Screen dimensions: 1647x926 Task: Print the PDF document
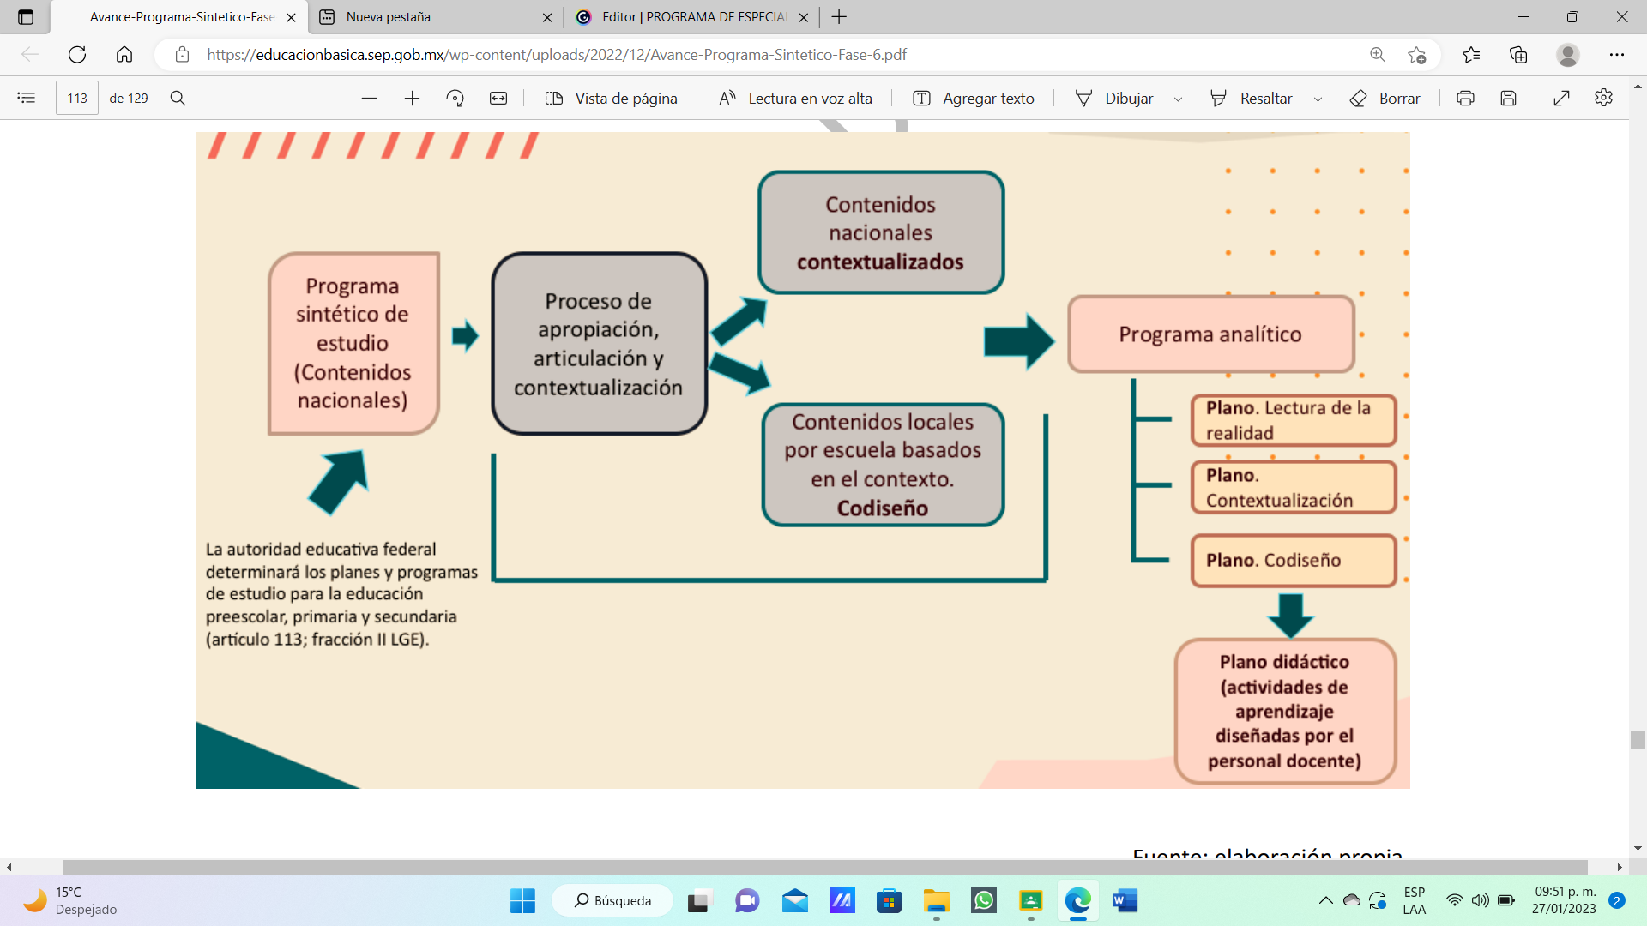coord(1464,98)
